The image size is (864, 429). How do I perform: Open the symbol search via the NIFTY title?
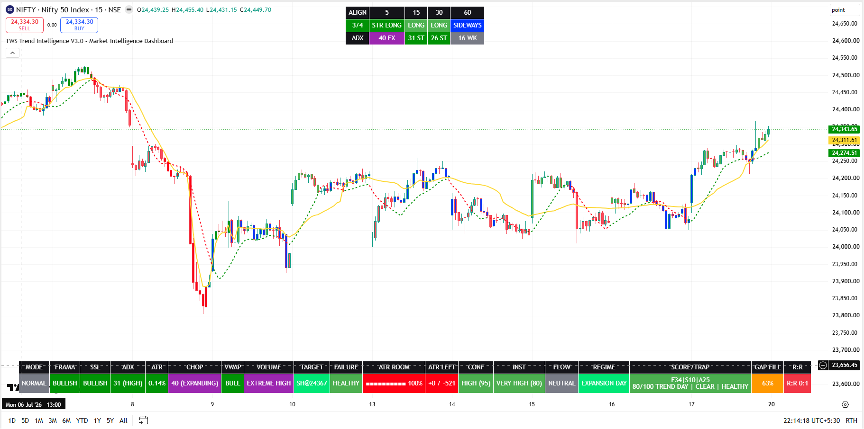pos(68,9)
